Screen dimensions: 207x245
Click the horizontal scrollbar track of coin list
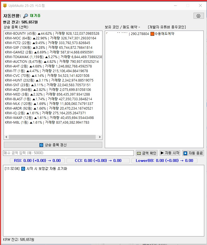(97, 137)
